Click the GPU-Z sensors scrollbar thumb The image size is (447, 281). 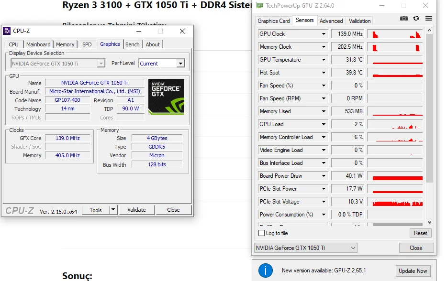[430, 108]
